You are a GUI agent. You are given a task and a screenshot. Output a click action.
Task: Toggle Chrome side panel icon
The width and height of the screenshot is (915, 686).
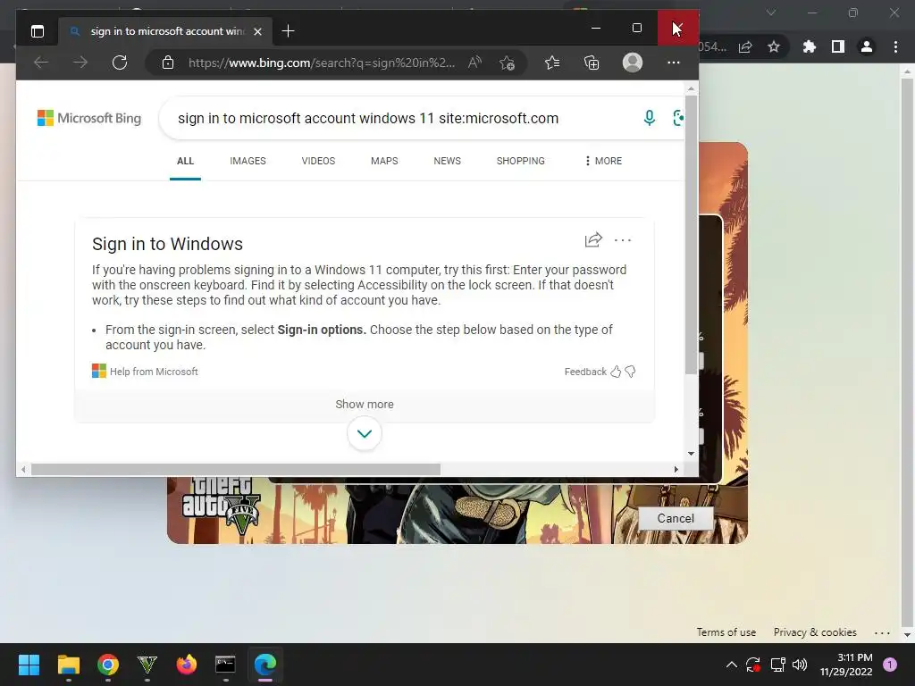pyautogui.click(x=838, y=46)
